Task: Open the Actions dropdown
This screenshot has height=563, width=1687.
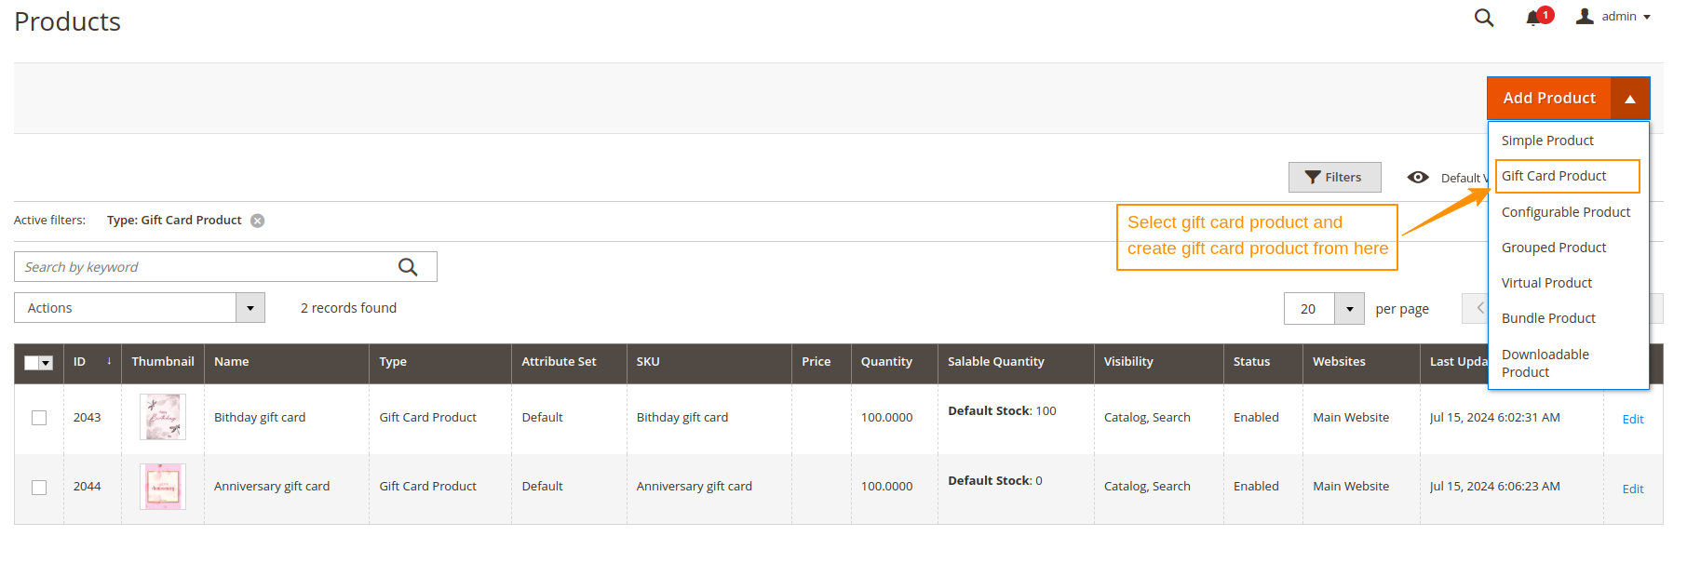Action: tap(140, 308)
